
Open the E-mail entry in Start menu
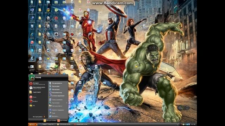coord(38,88)
